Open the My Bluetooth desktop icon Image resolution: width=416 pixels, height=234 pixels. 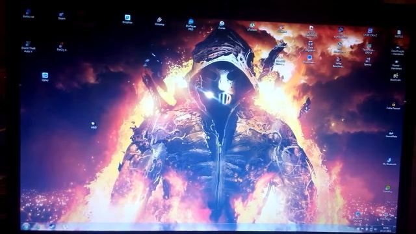pyautogui.click(x=389, y=162)
